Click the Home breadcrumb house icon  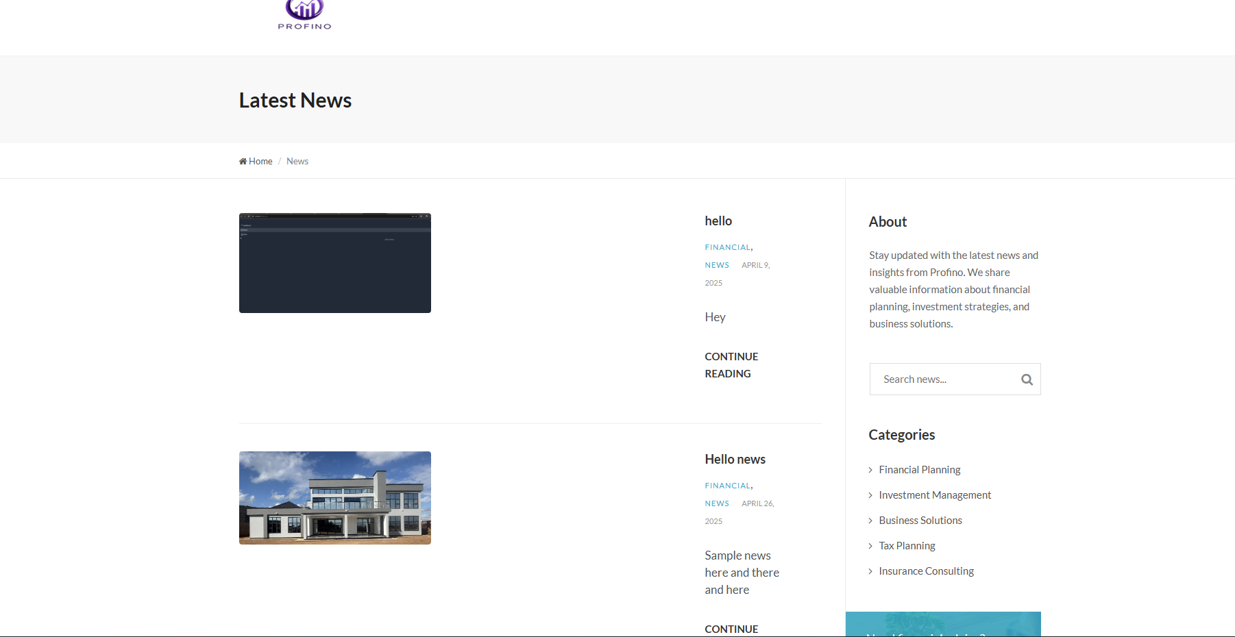[243, 162]
